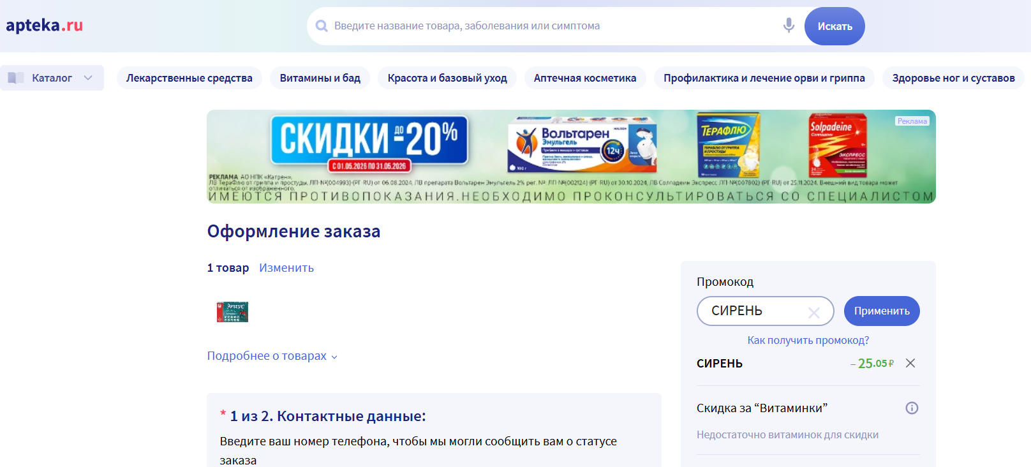
Task: Open Профилактика и лечение орви и гриппа
Action: [x=764, y=78]
